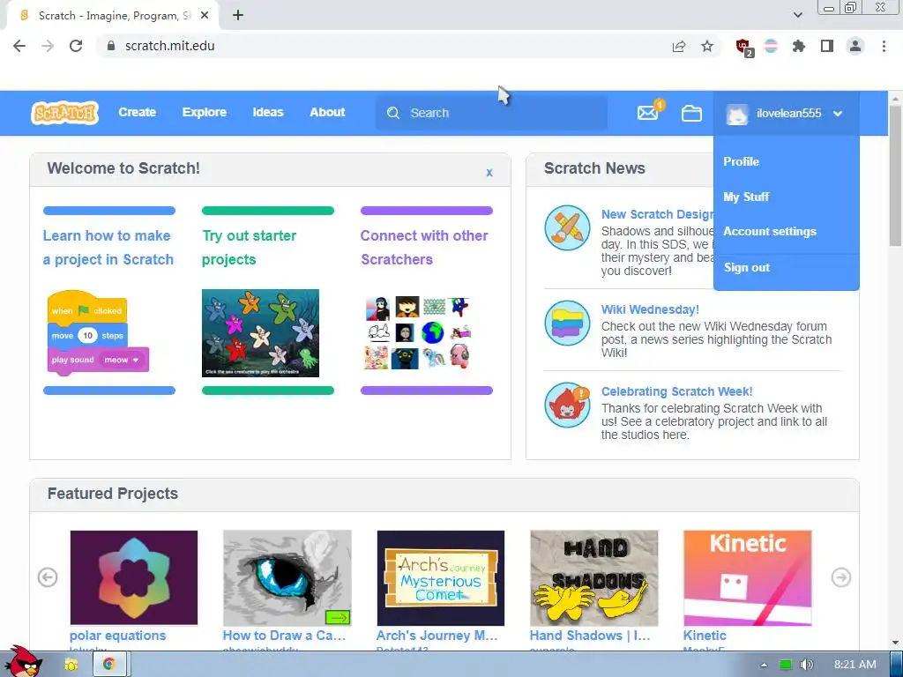The width and height of the screenshot is (903, 677).
Task: Open Arch's Journey Mysterious Comet thumbnail
Action: click(441, 577)
